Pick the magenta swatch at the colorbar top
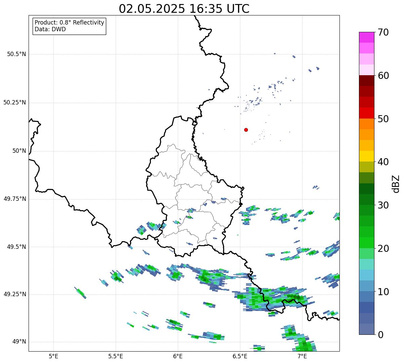 coord(367,37)
